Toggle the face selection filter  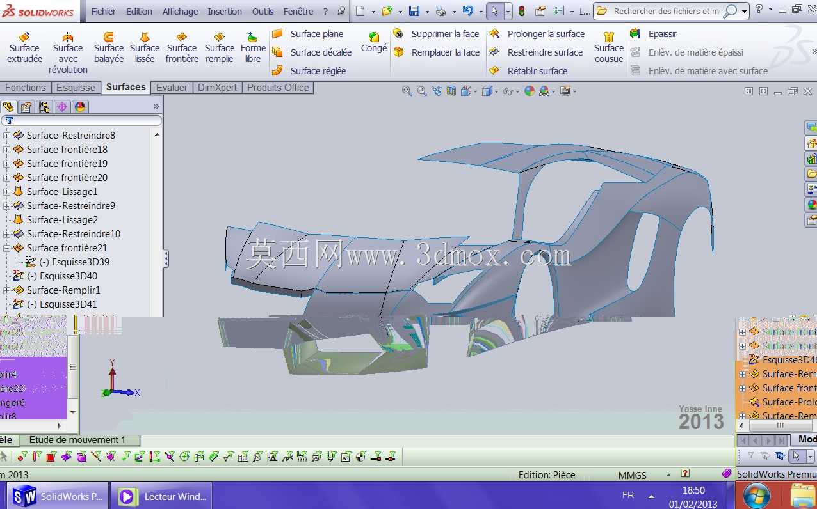click(52, 457)
